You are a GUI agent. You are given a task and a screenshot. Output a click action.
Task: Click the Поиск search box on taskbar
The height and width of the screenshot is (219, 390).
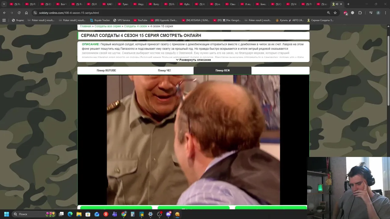[x=34, y=214]
